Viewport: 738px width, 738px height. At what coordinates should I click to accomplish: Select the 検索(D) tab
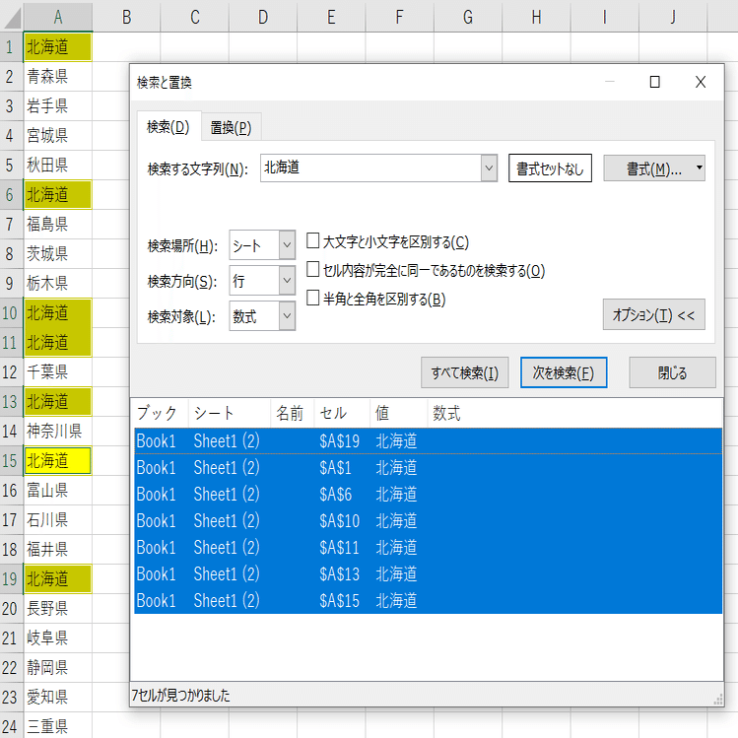[x=168, y=126]
